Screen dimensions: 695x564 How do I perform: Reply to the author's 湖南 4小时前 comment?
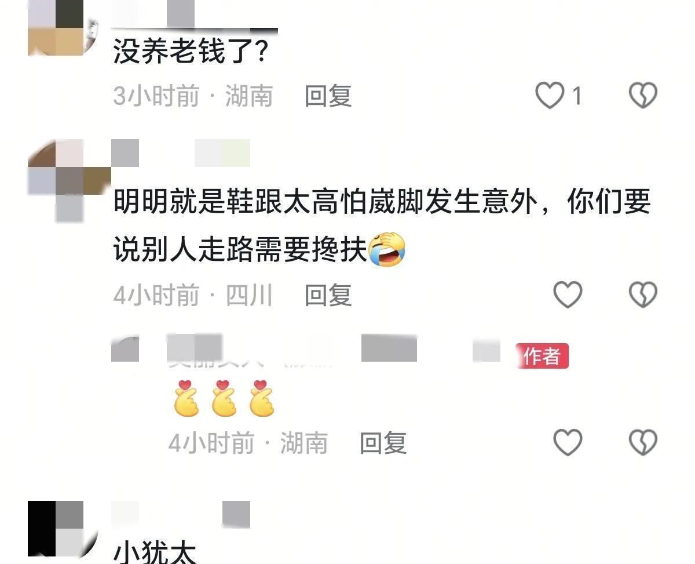pyautogui.click(x=383, y=443)
